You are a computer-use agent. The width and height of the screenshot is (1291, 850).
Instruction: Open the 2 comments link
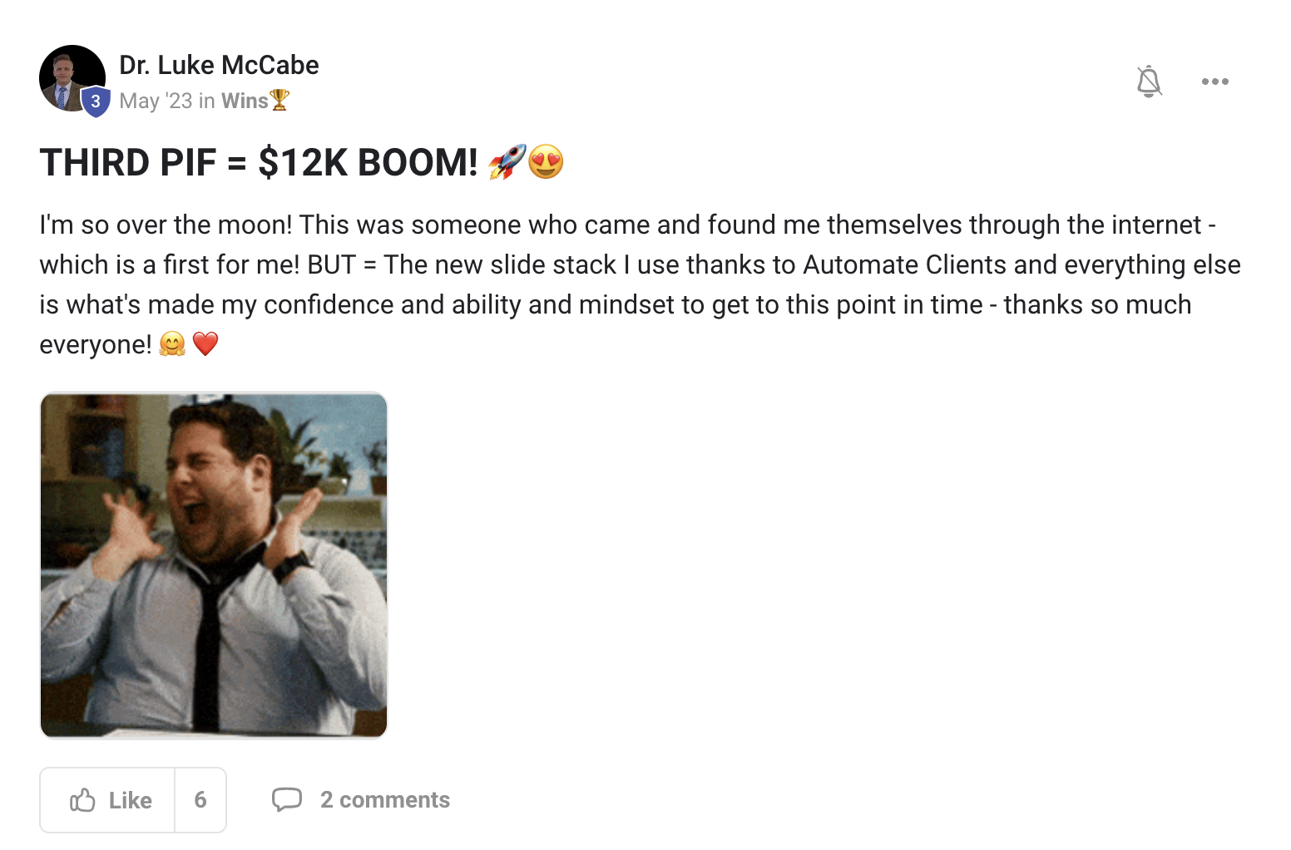pos(384,800)
